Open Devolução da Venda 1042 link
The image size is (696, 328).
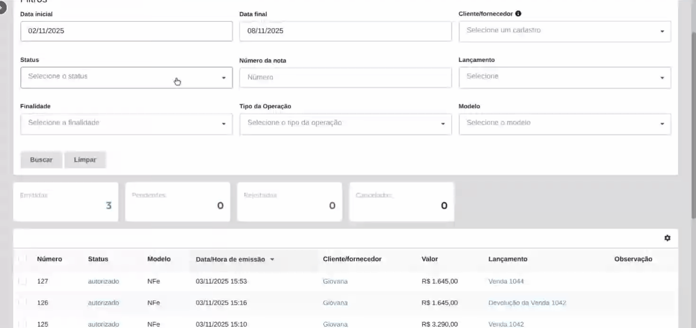527,303
